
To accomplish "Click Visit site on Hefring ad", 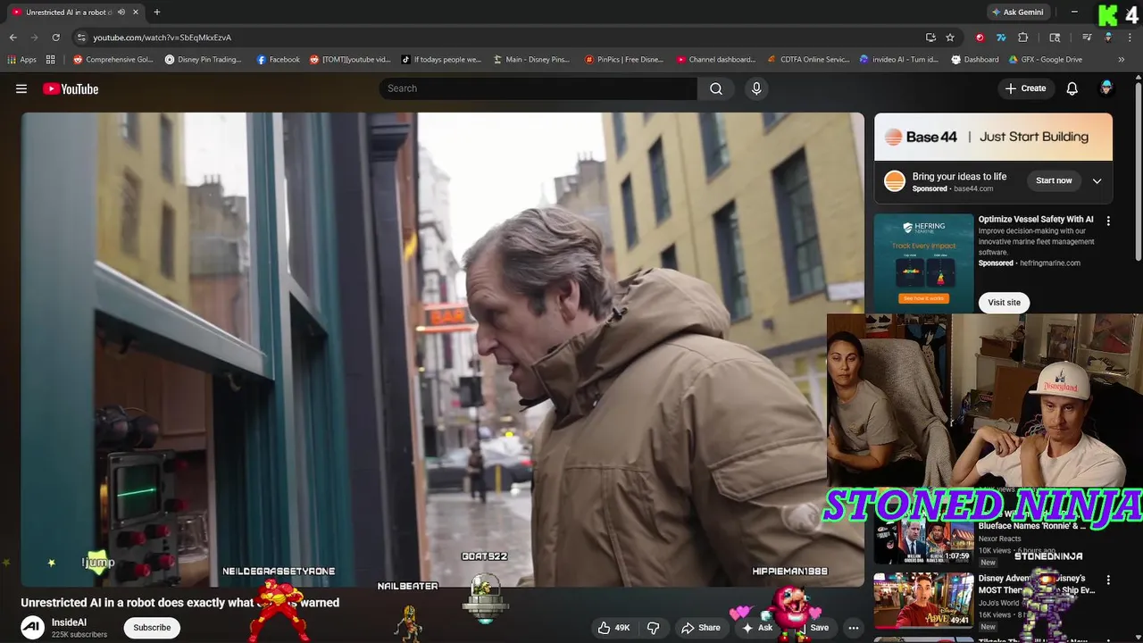I will pos(1004,303).
